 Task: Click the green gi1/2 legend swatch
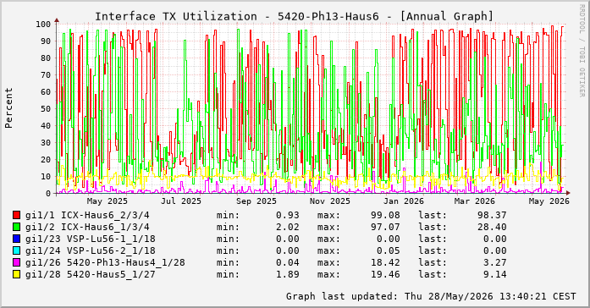pos(16,227)
